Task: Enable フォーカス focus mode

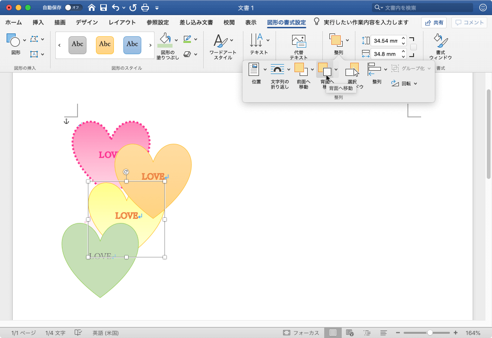Action: pyautogui.click(x=301, y=333)
